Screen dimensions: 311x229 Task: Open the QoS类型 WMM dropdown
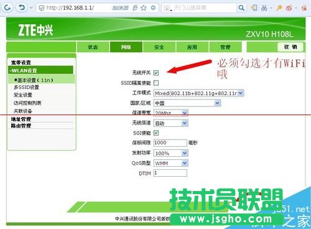[x=171, y=163]
